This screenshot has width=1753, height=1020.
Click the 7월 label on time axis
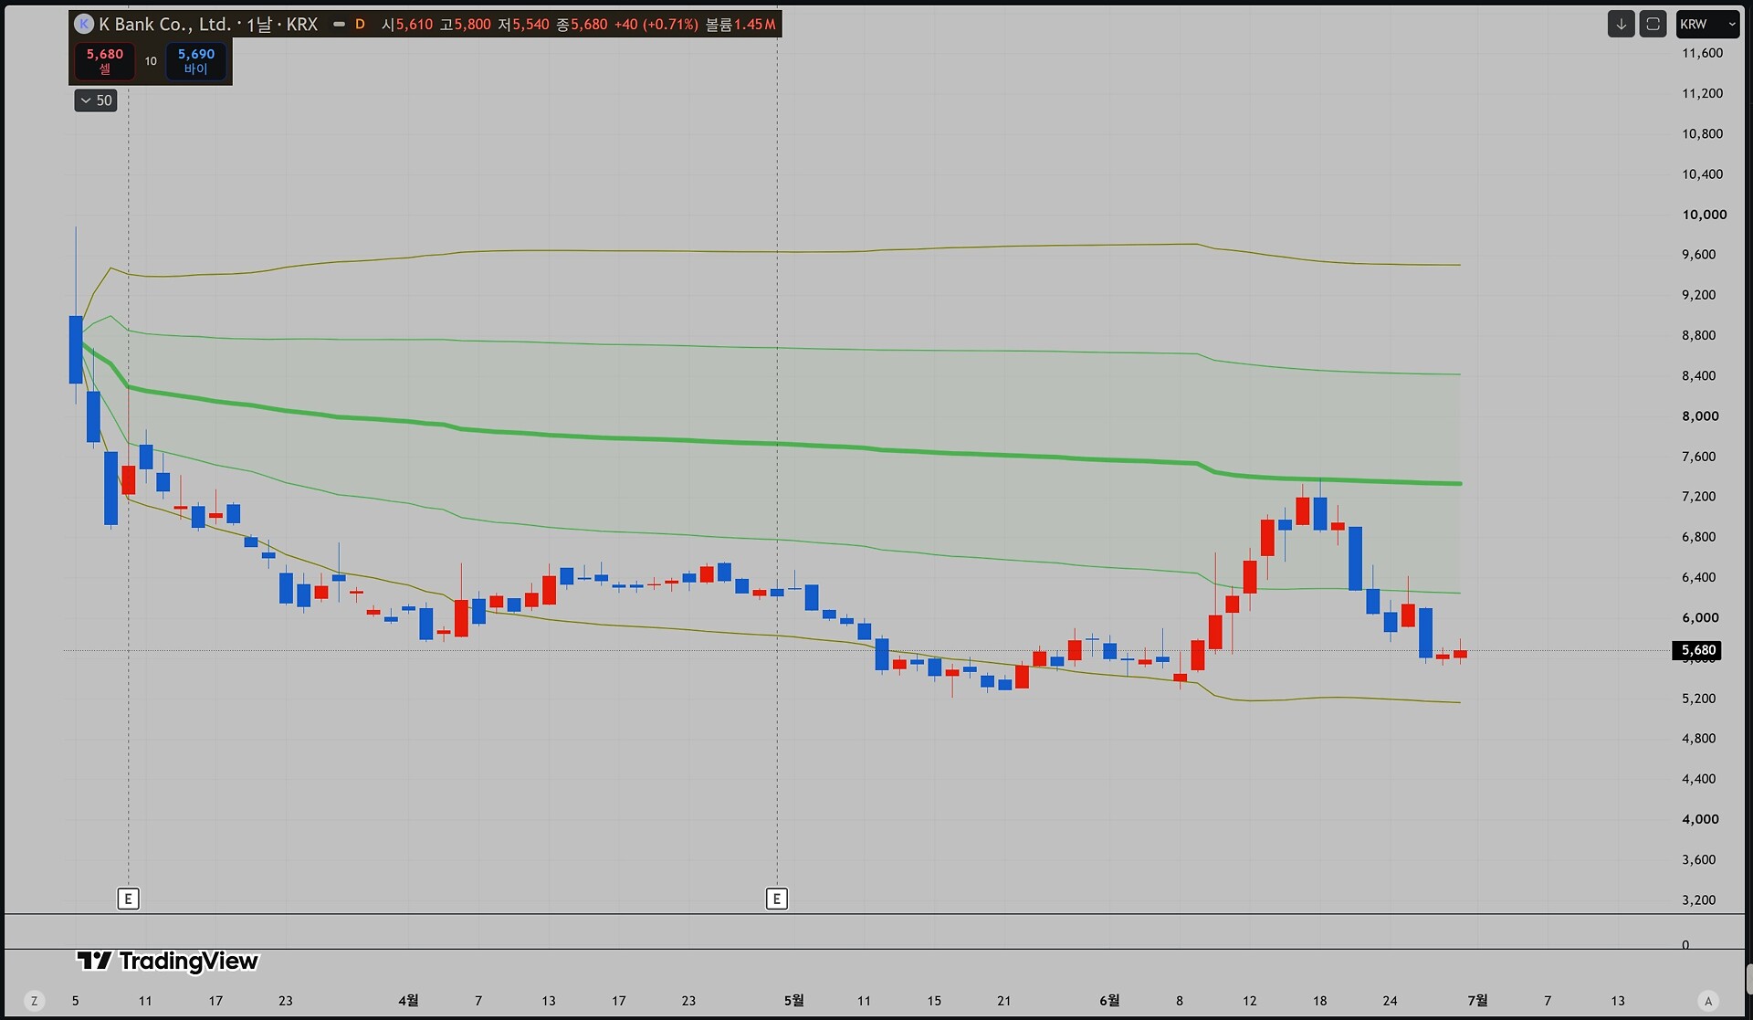1477,1001
